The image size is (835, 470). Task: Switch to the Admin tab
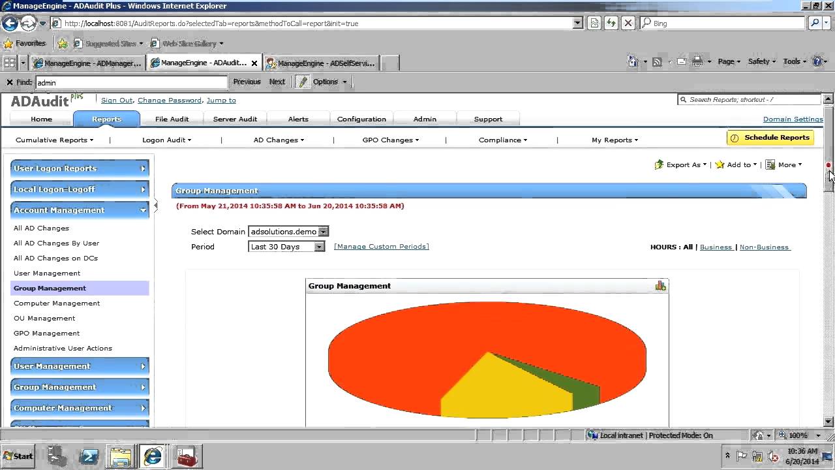pos(425,119)
